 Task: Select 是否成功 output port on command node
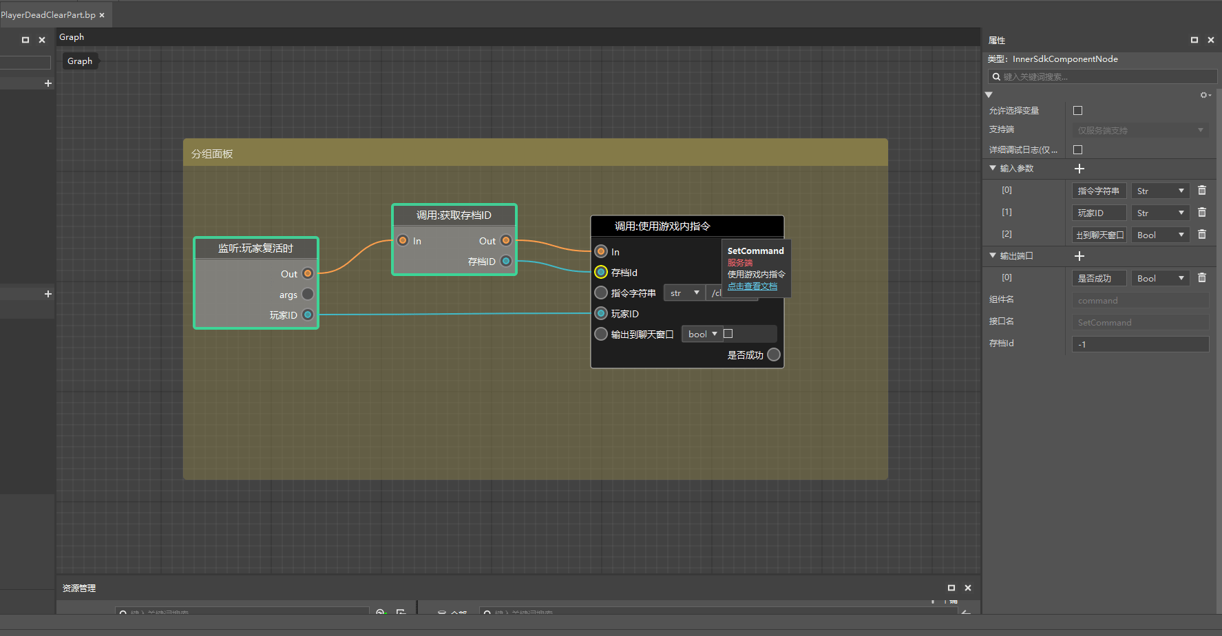pyautogui.click(x=774, y=354)
